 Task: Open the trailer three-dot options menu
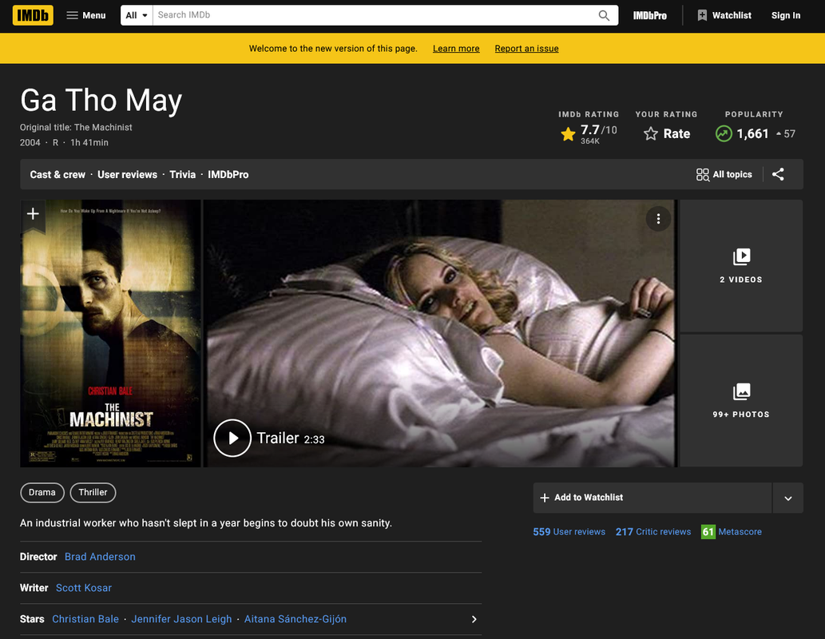(x=658, y=218)
